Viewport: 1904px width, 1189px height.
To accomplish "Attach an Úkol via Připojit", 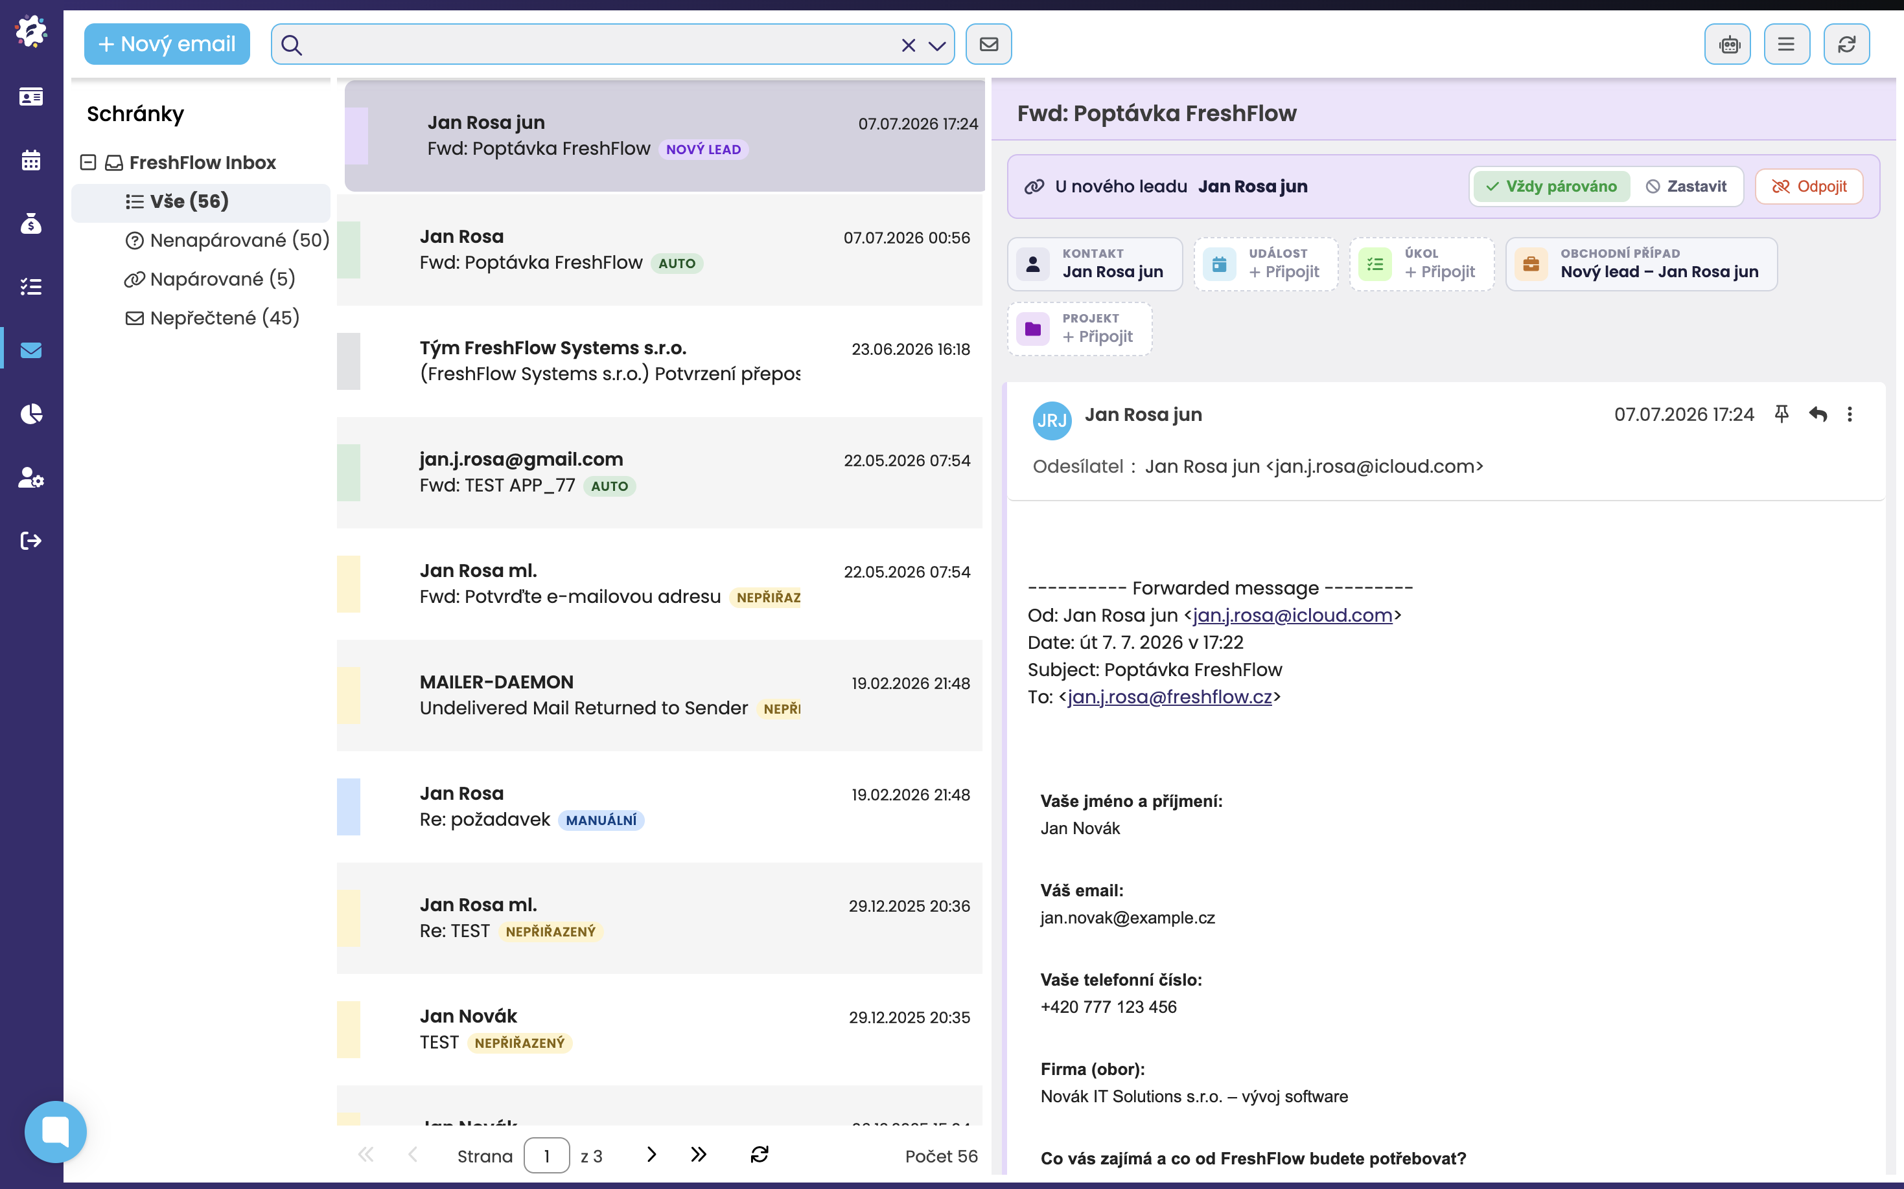I will [x=1422, y=264].
